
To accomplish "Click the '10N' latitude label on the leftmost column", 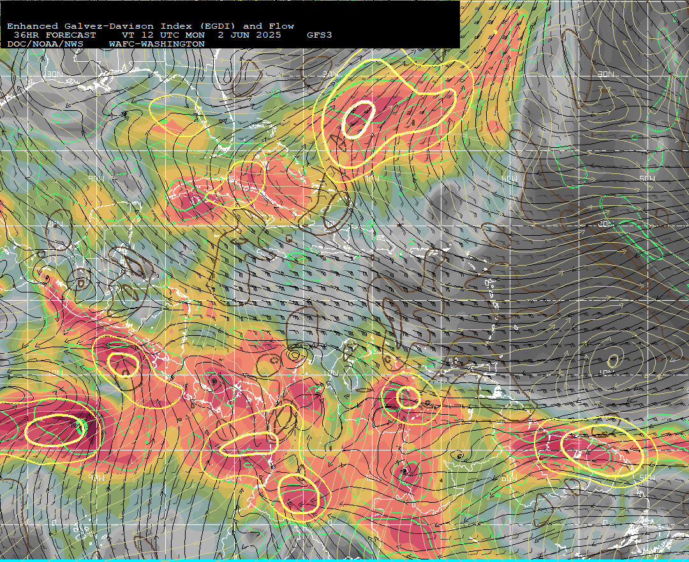I will point(54,373).
